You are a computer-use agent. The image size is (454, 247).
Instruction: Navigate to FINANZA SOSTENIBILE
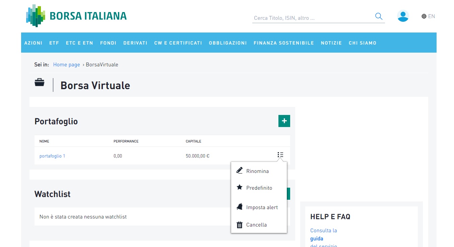click(283, 43)
